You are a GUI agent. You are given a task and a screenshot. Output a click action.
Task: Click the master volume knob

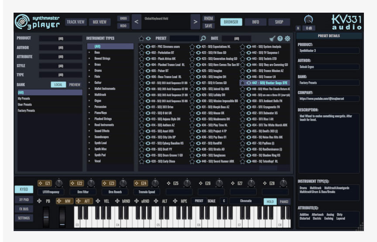308,19
